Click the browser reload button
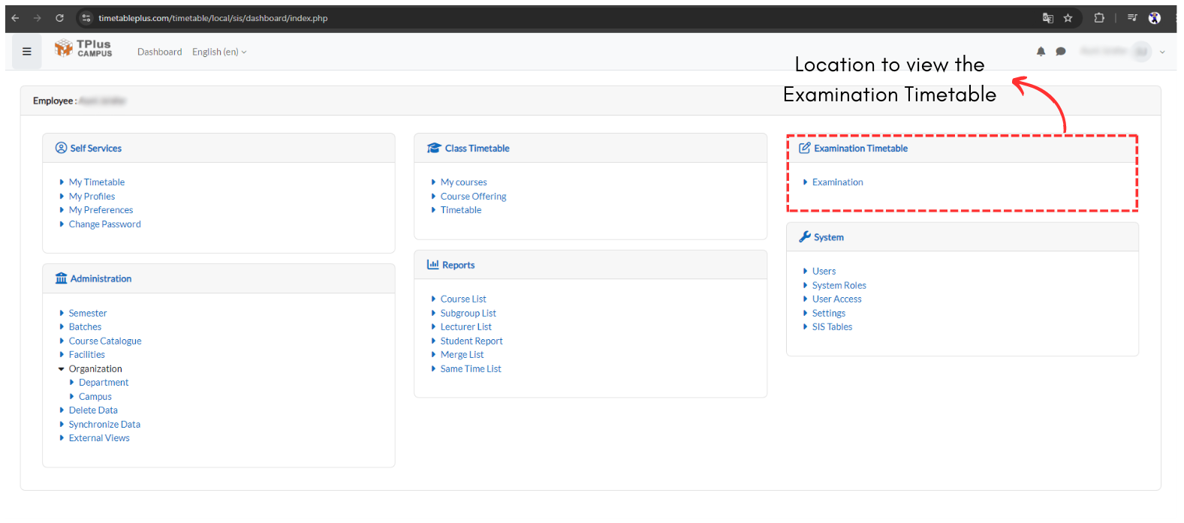1184x523 pixels. (59, 18)
